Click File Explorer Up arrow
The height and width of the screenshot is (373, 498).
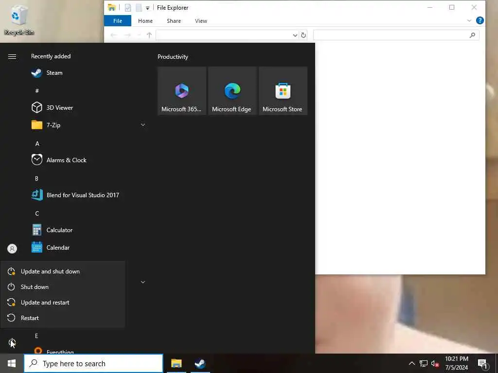coord(149,35)
